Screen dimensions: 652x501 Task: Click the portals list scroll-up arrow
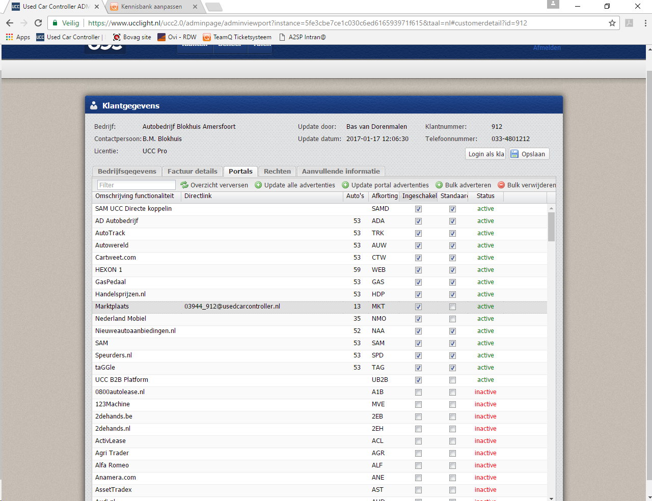551,208
